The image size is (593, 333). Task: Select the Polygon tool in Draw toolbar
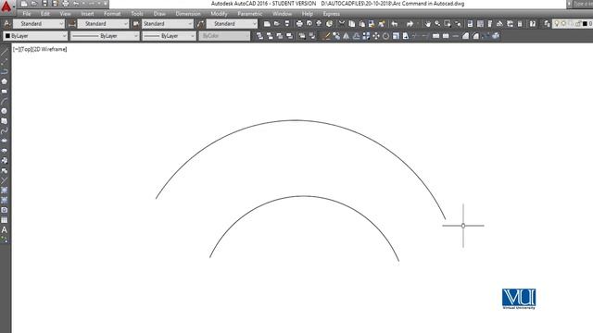(4, 81)
